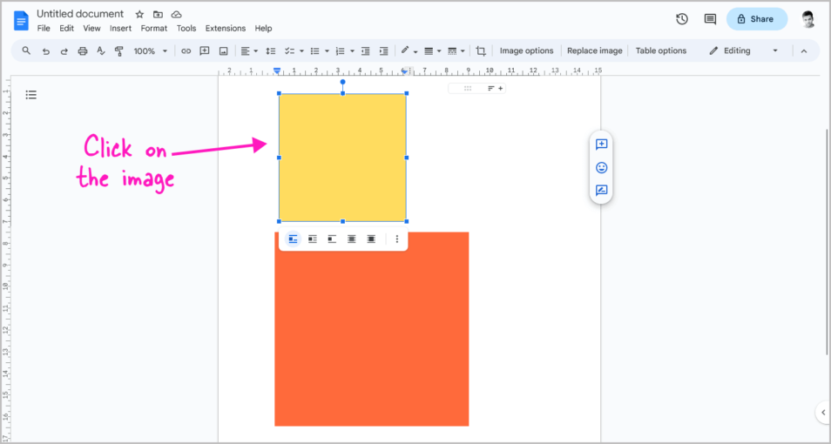Open the Edit menu
Viewport: 831px width, 444px height.
tap(67, 29)
